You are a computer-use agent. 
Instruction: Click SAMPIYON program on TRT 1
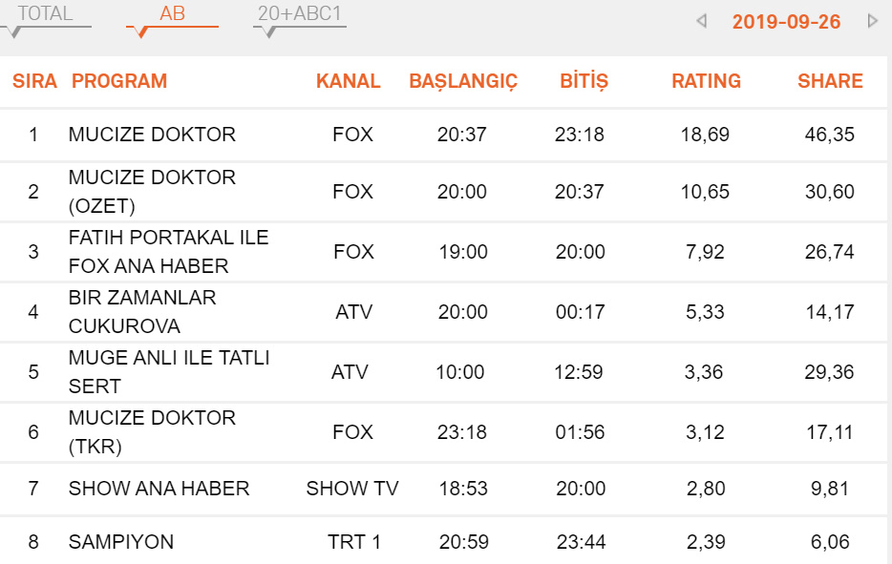coord(121,542)
